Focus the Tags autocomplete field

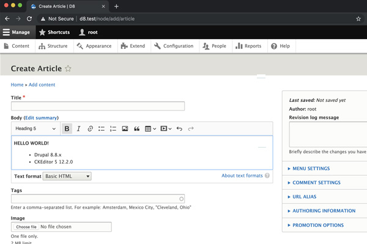pyautogui.click(x=98, y=199)
